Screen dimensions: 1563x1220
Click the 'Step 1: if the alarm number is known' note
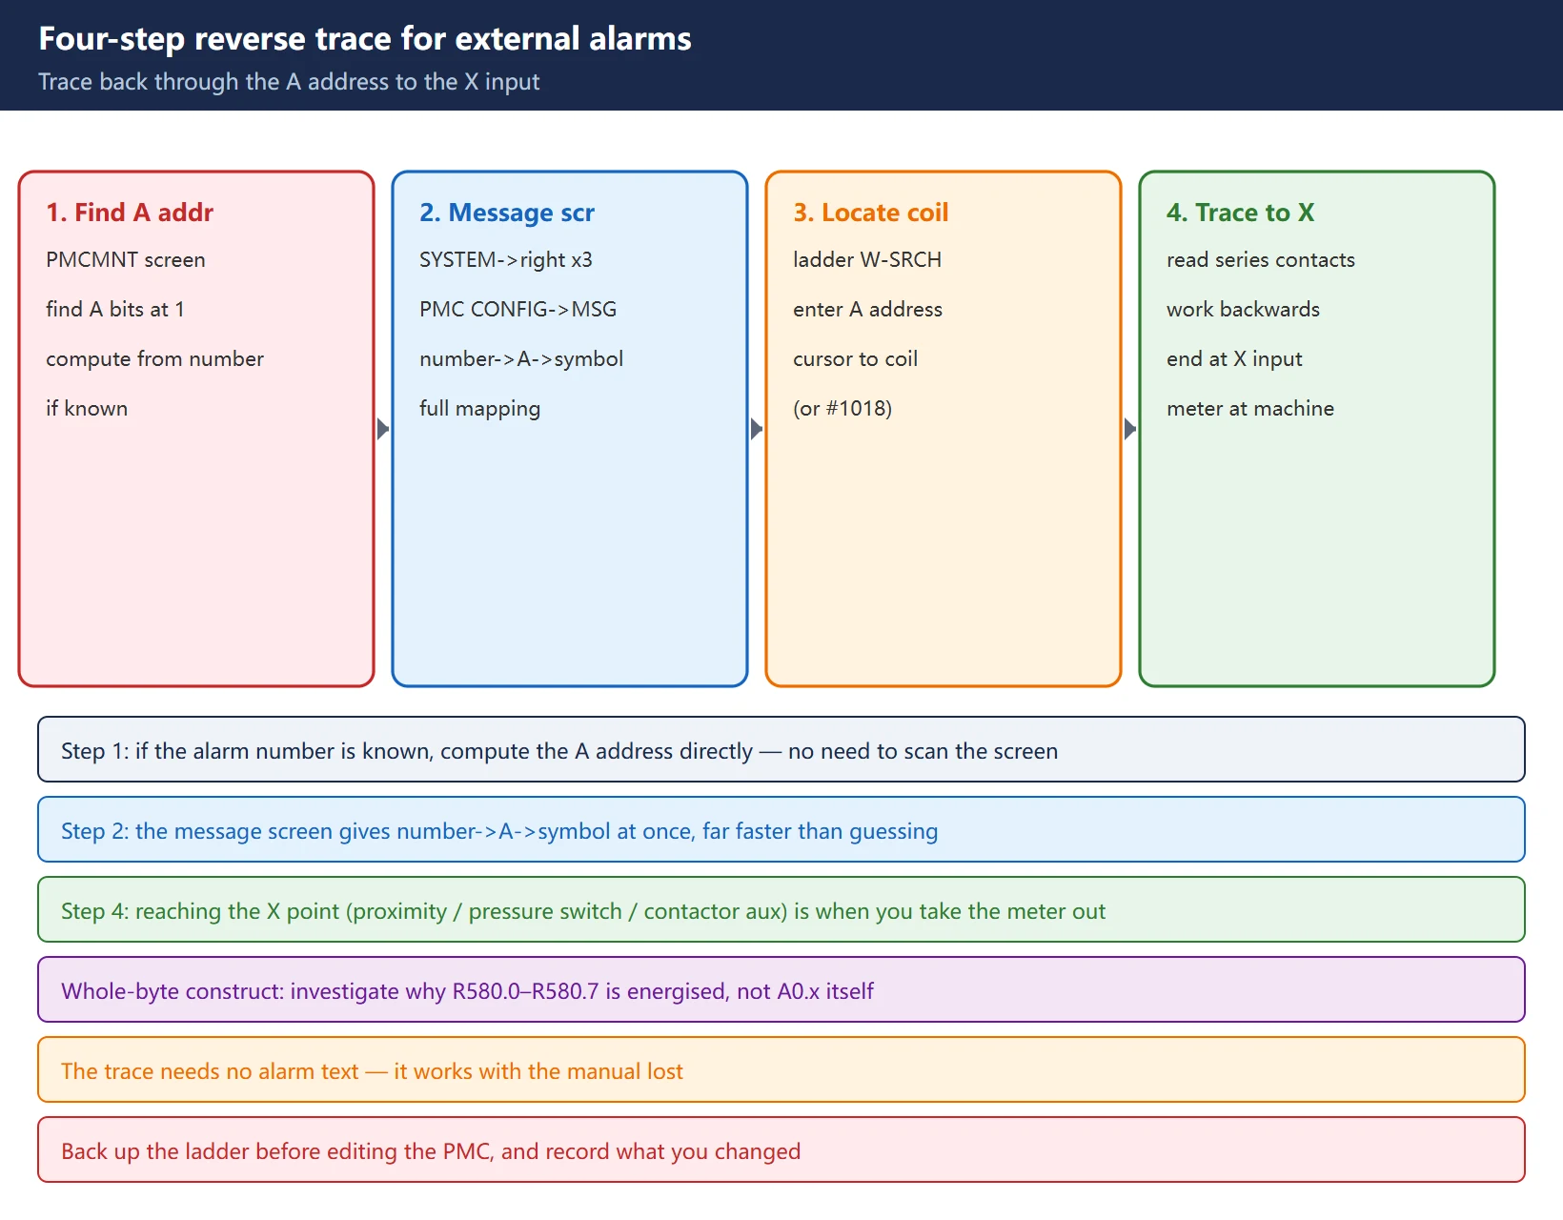(781, 750)
